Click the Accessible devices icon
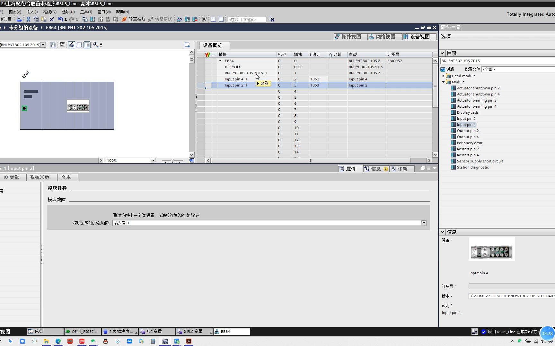 (x=179, y=19)
